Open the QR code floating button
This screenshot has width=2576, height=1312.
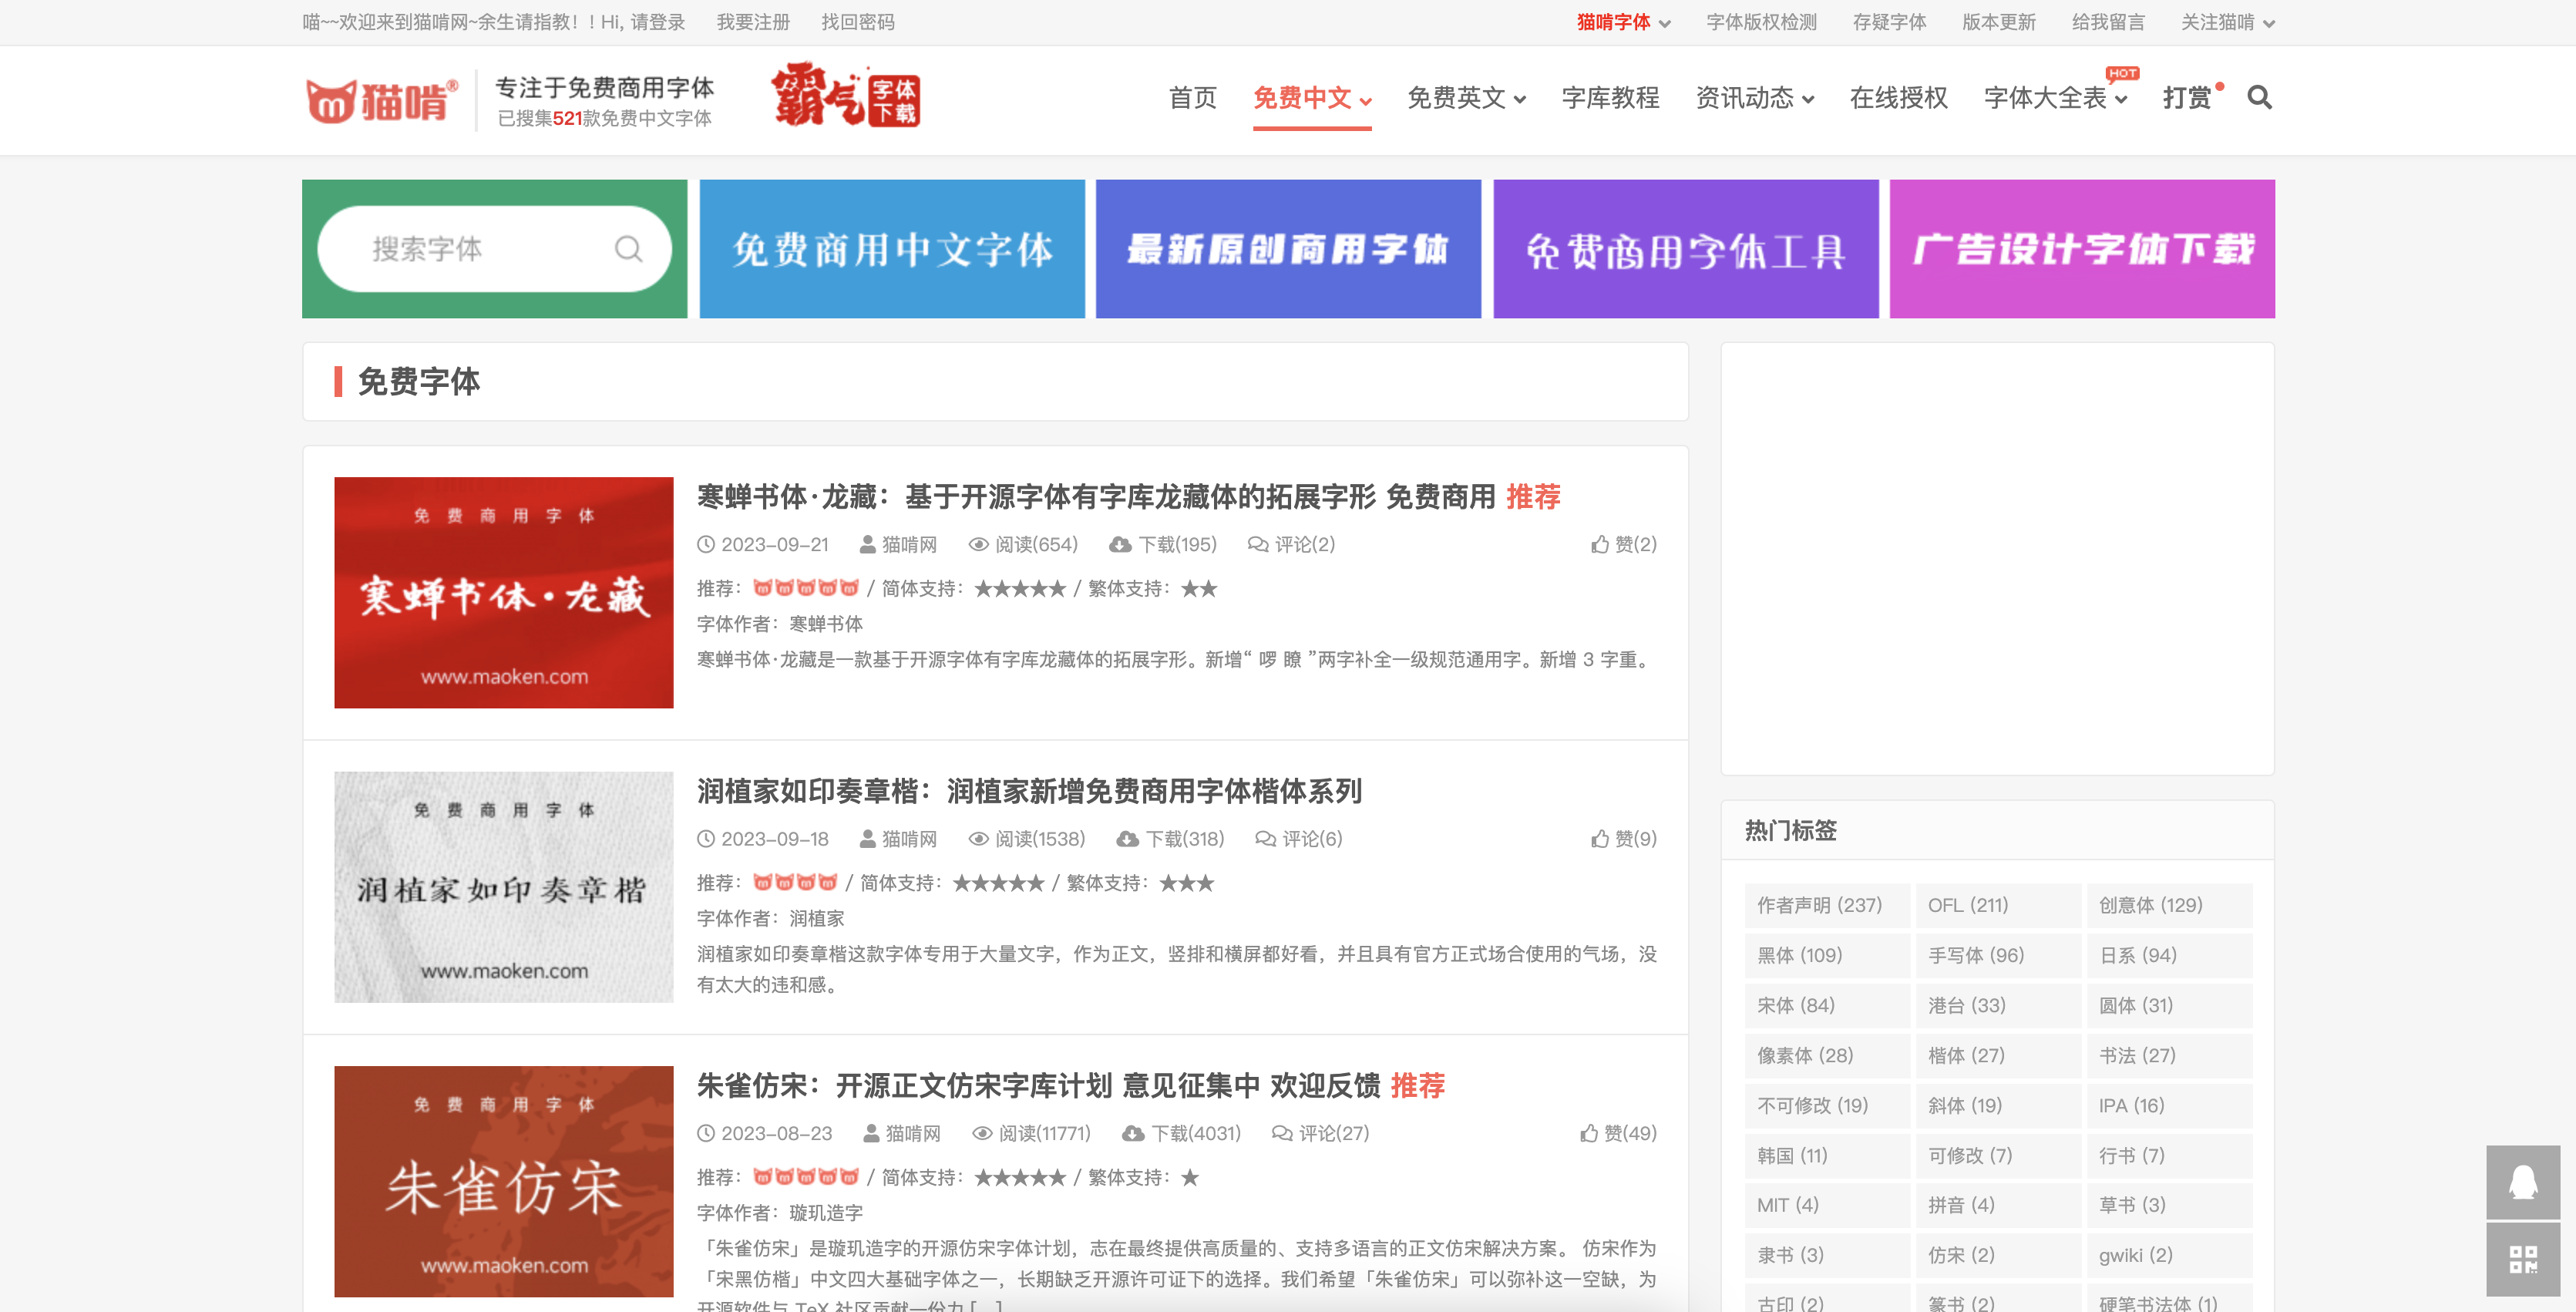2523,1259
